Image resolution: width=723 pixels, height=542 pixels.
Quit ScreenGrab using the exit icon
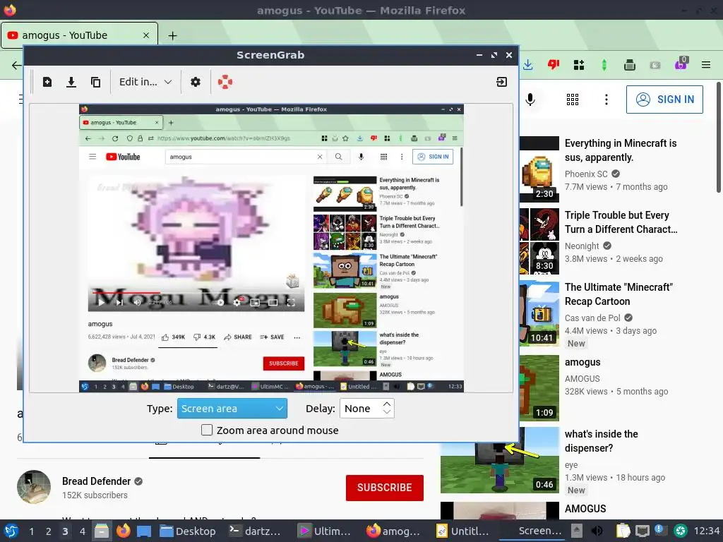pyautogui.click(x=502, y=82)
